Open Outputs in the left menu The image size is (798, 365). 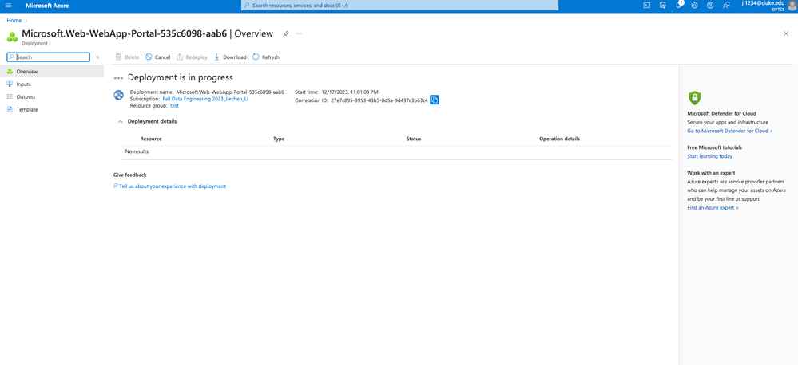(52, 96)
